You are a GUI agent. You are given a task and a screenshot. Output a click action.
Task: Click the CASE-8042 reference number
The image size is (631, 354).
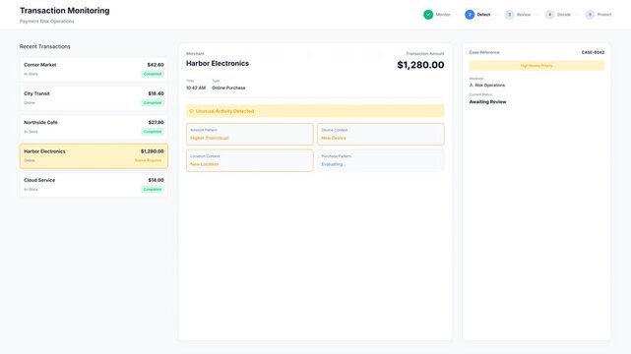[593, 53]
